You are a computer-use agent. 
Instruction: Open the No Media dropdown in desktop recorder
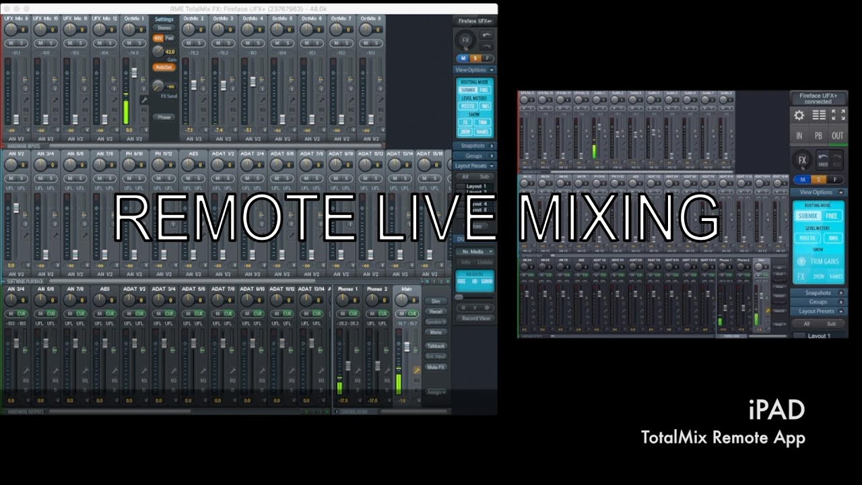(x=475, y=252)
